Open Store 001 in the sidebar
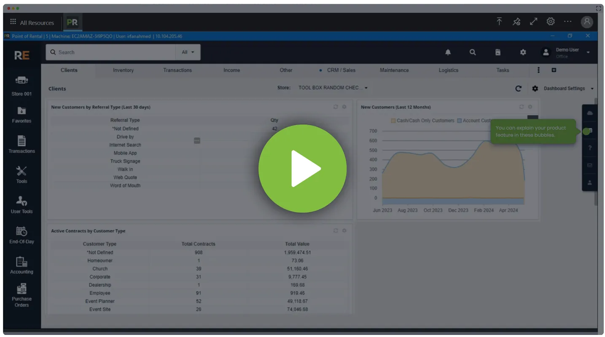This screenshot has width=605, height=337. point(22,86)
